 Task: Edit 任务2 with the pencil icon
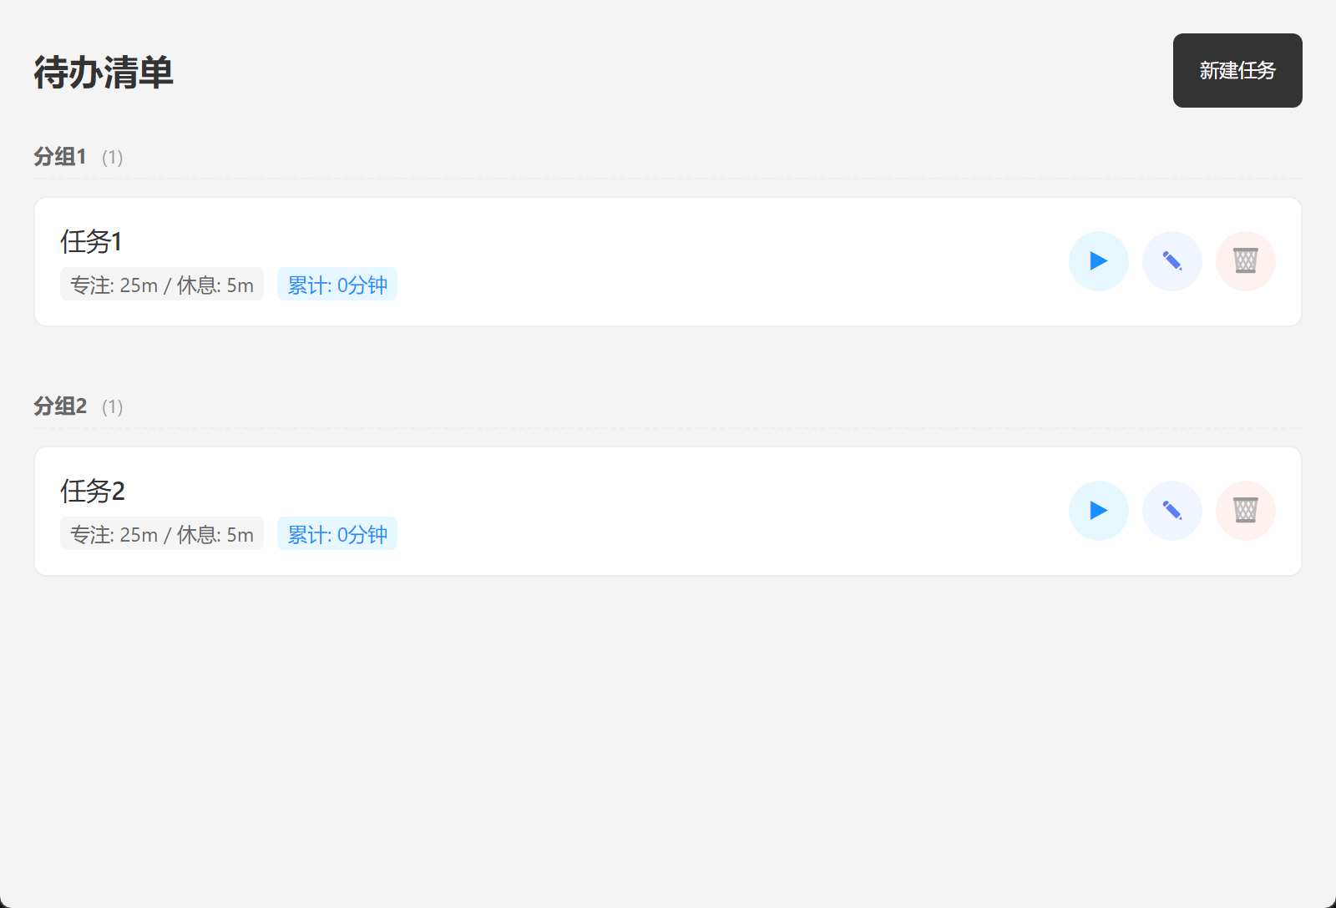pos(1172,511)
